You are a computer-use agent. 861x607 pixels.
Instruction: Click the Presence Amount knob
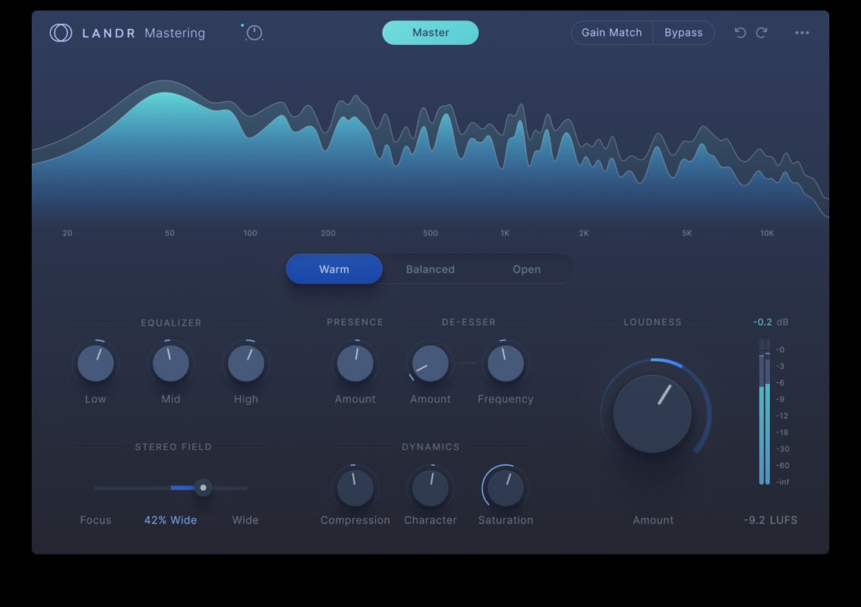pos(355,363)
